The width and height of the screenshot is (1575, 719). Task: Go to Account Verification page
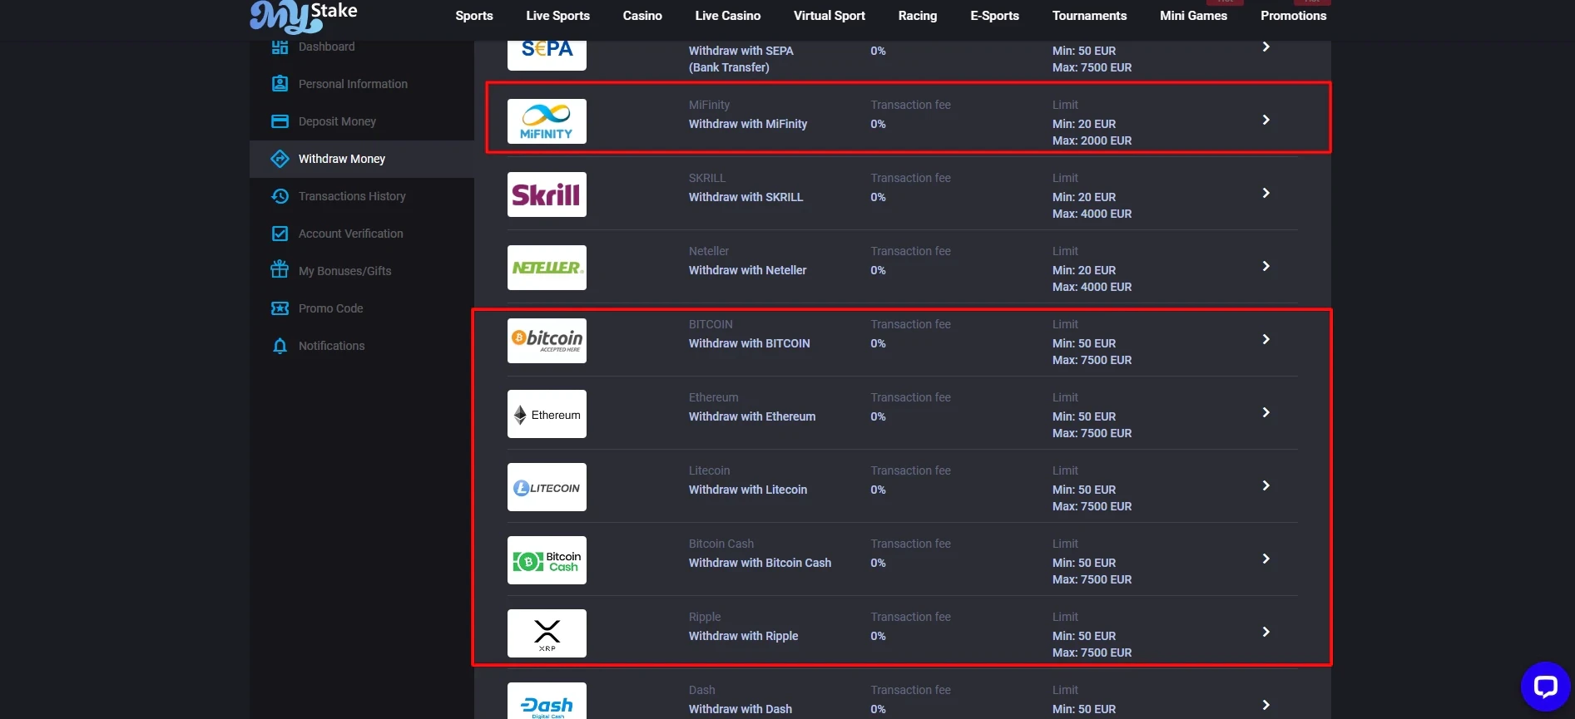[350, 234]
